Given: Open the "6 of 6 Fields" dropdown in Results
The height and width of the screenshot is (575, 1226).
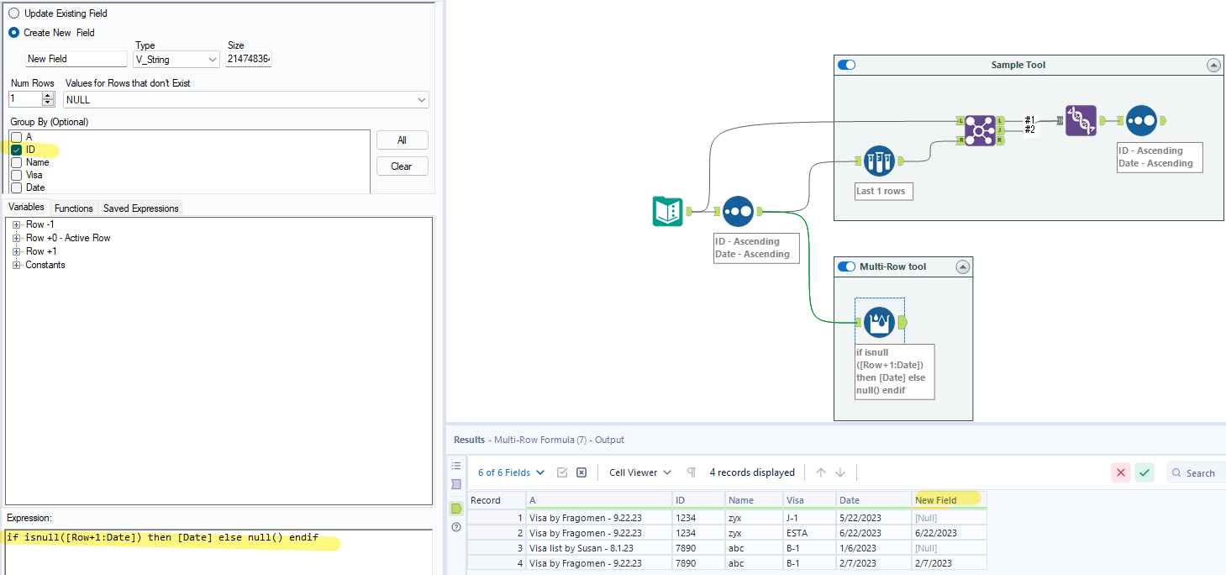Looking at the screenshot, I should (504, 472).
